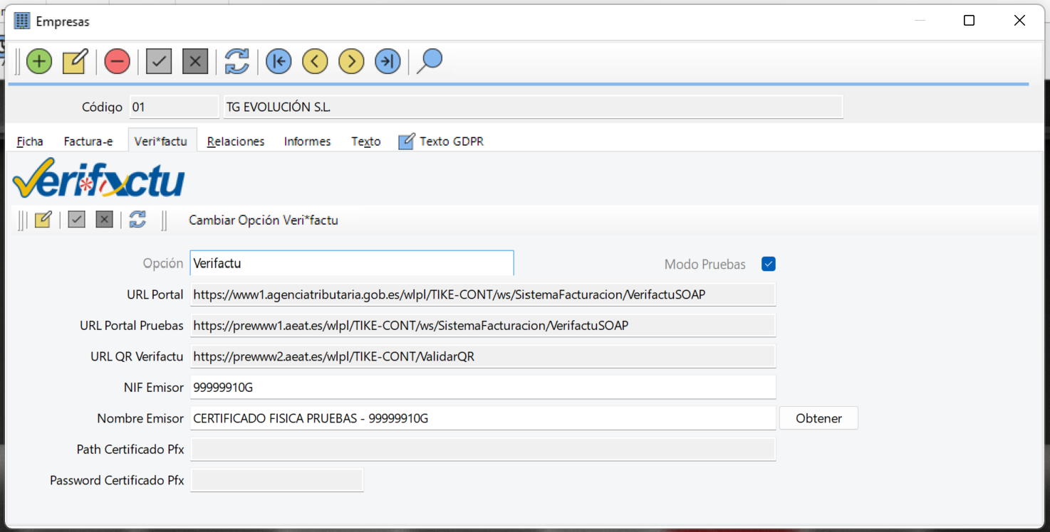The height and width of the screenshot is (532, 1050).
Task: Open the Texto tab
Action: tap(366, 142)
